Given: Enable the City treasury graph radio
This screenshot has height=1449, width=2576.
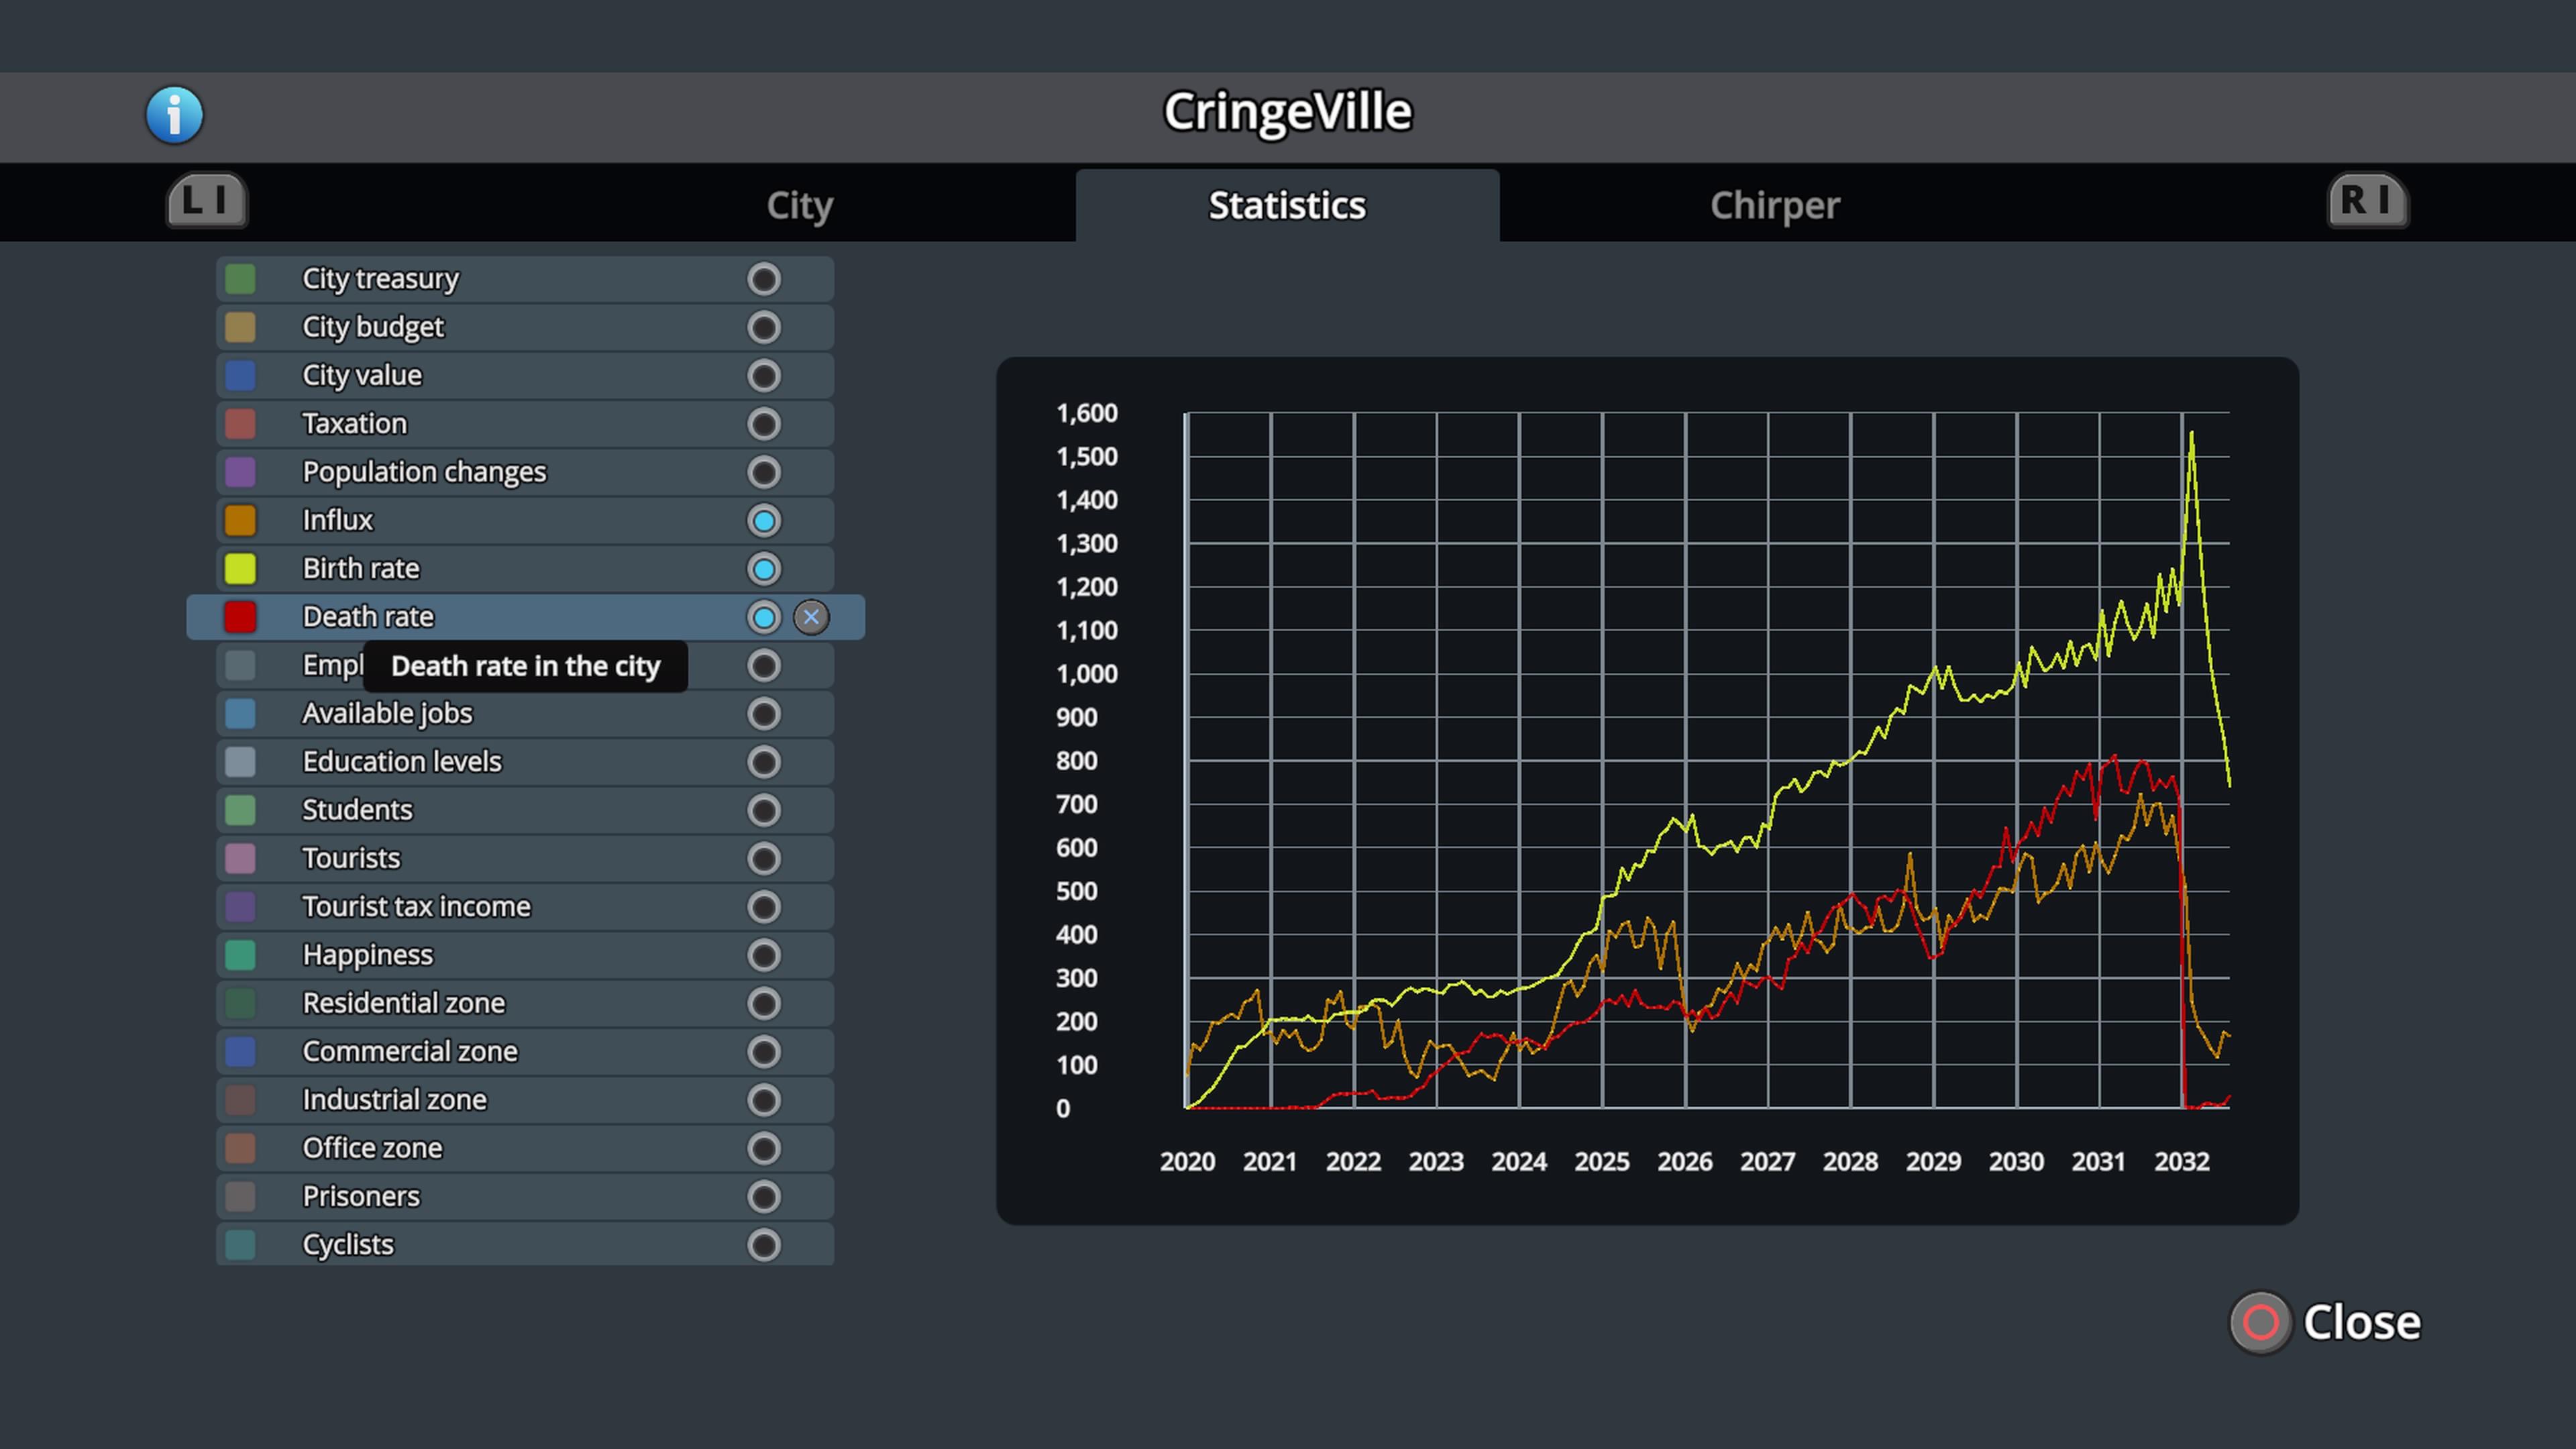Looking at the screenshot, I should click(763, 279).
